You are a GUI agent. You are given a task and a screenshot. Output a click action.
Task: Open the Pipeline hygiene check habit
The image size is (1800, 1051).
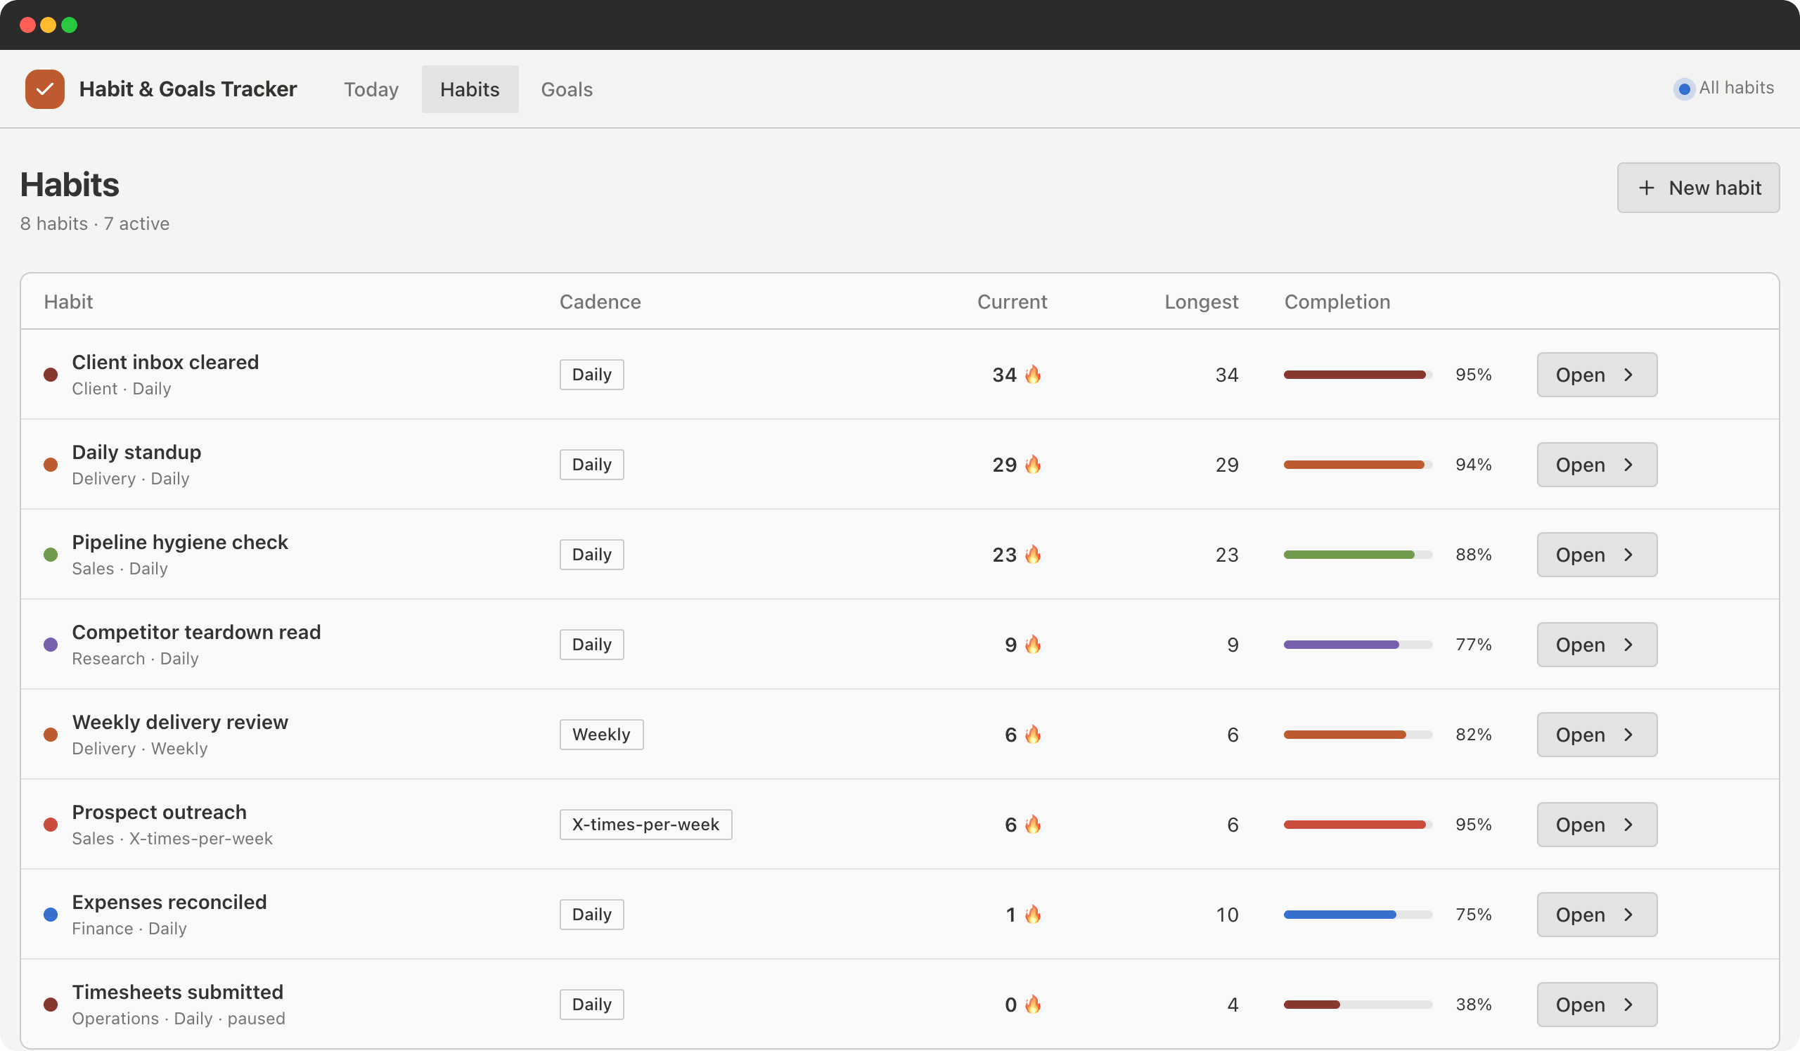tap(1596, 555)
